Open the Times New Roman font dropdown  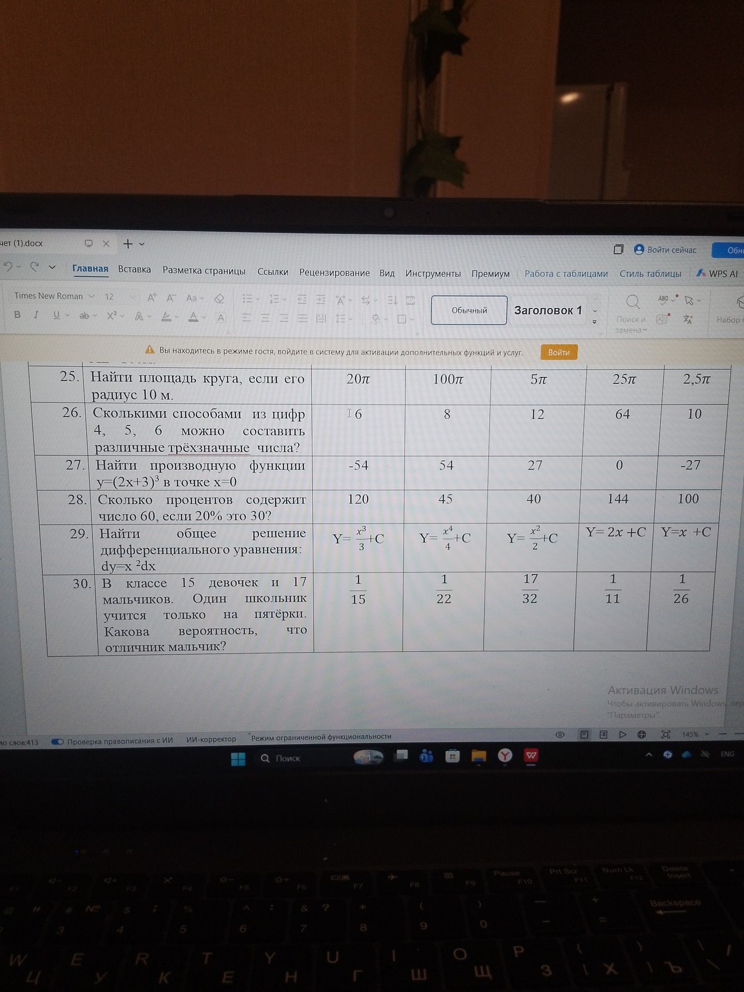(54, 296)
